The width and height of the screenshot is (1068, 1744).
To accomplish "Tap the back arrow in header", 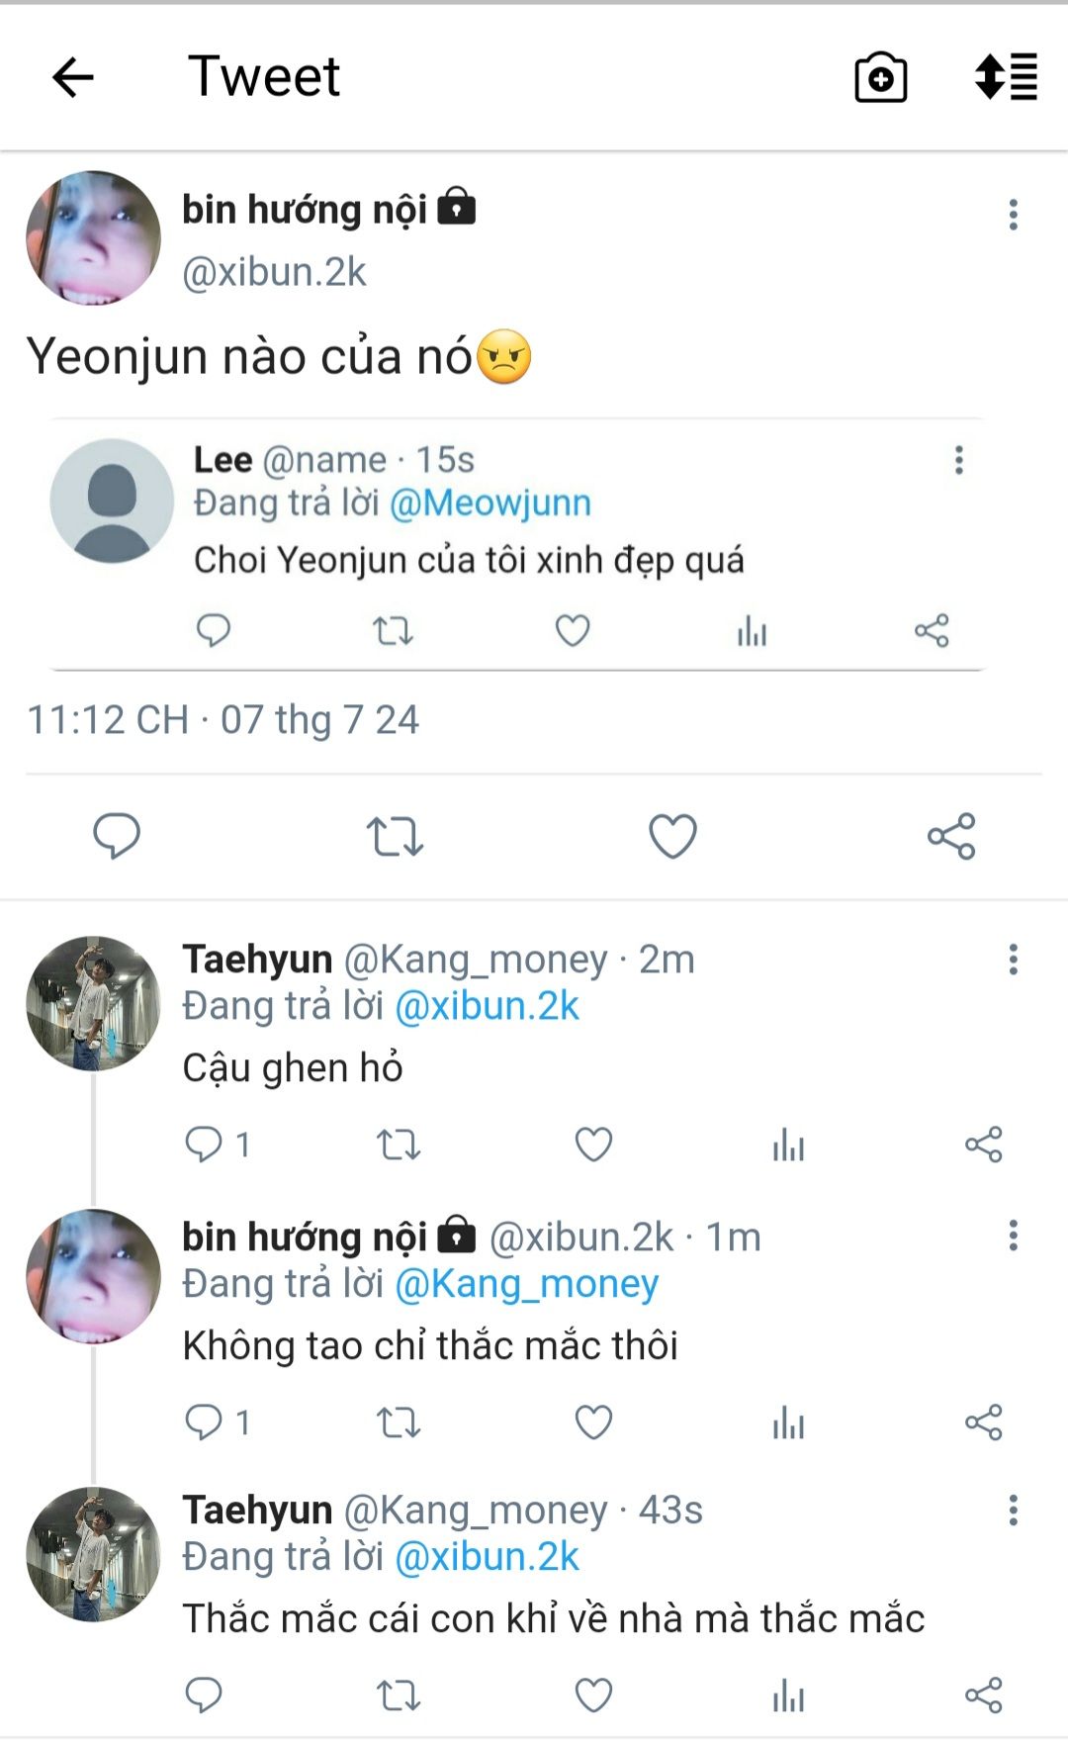I will click(73, 77).
